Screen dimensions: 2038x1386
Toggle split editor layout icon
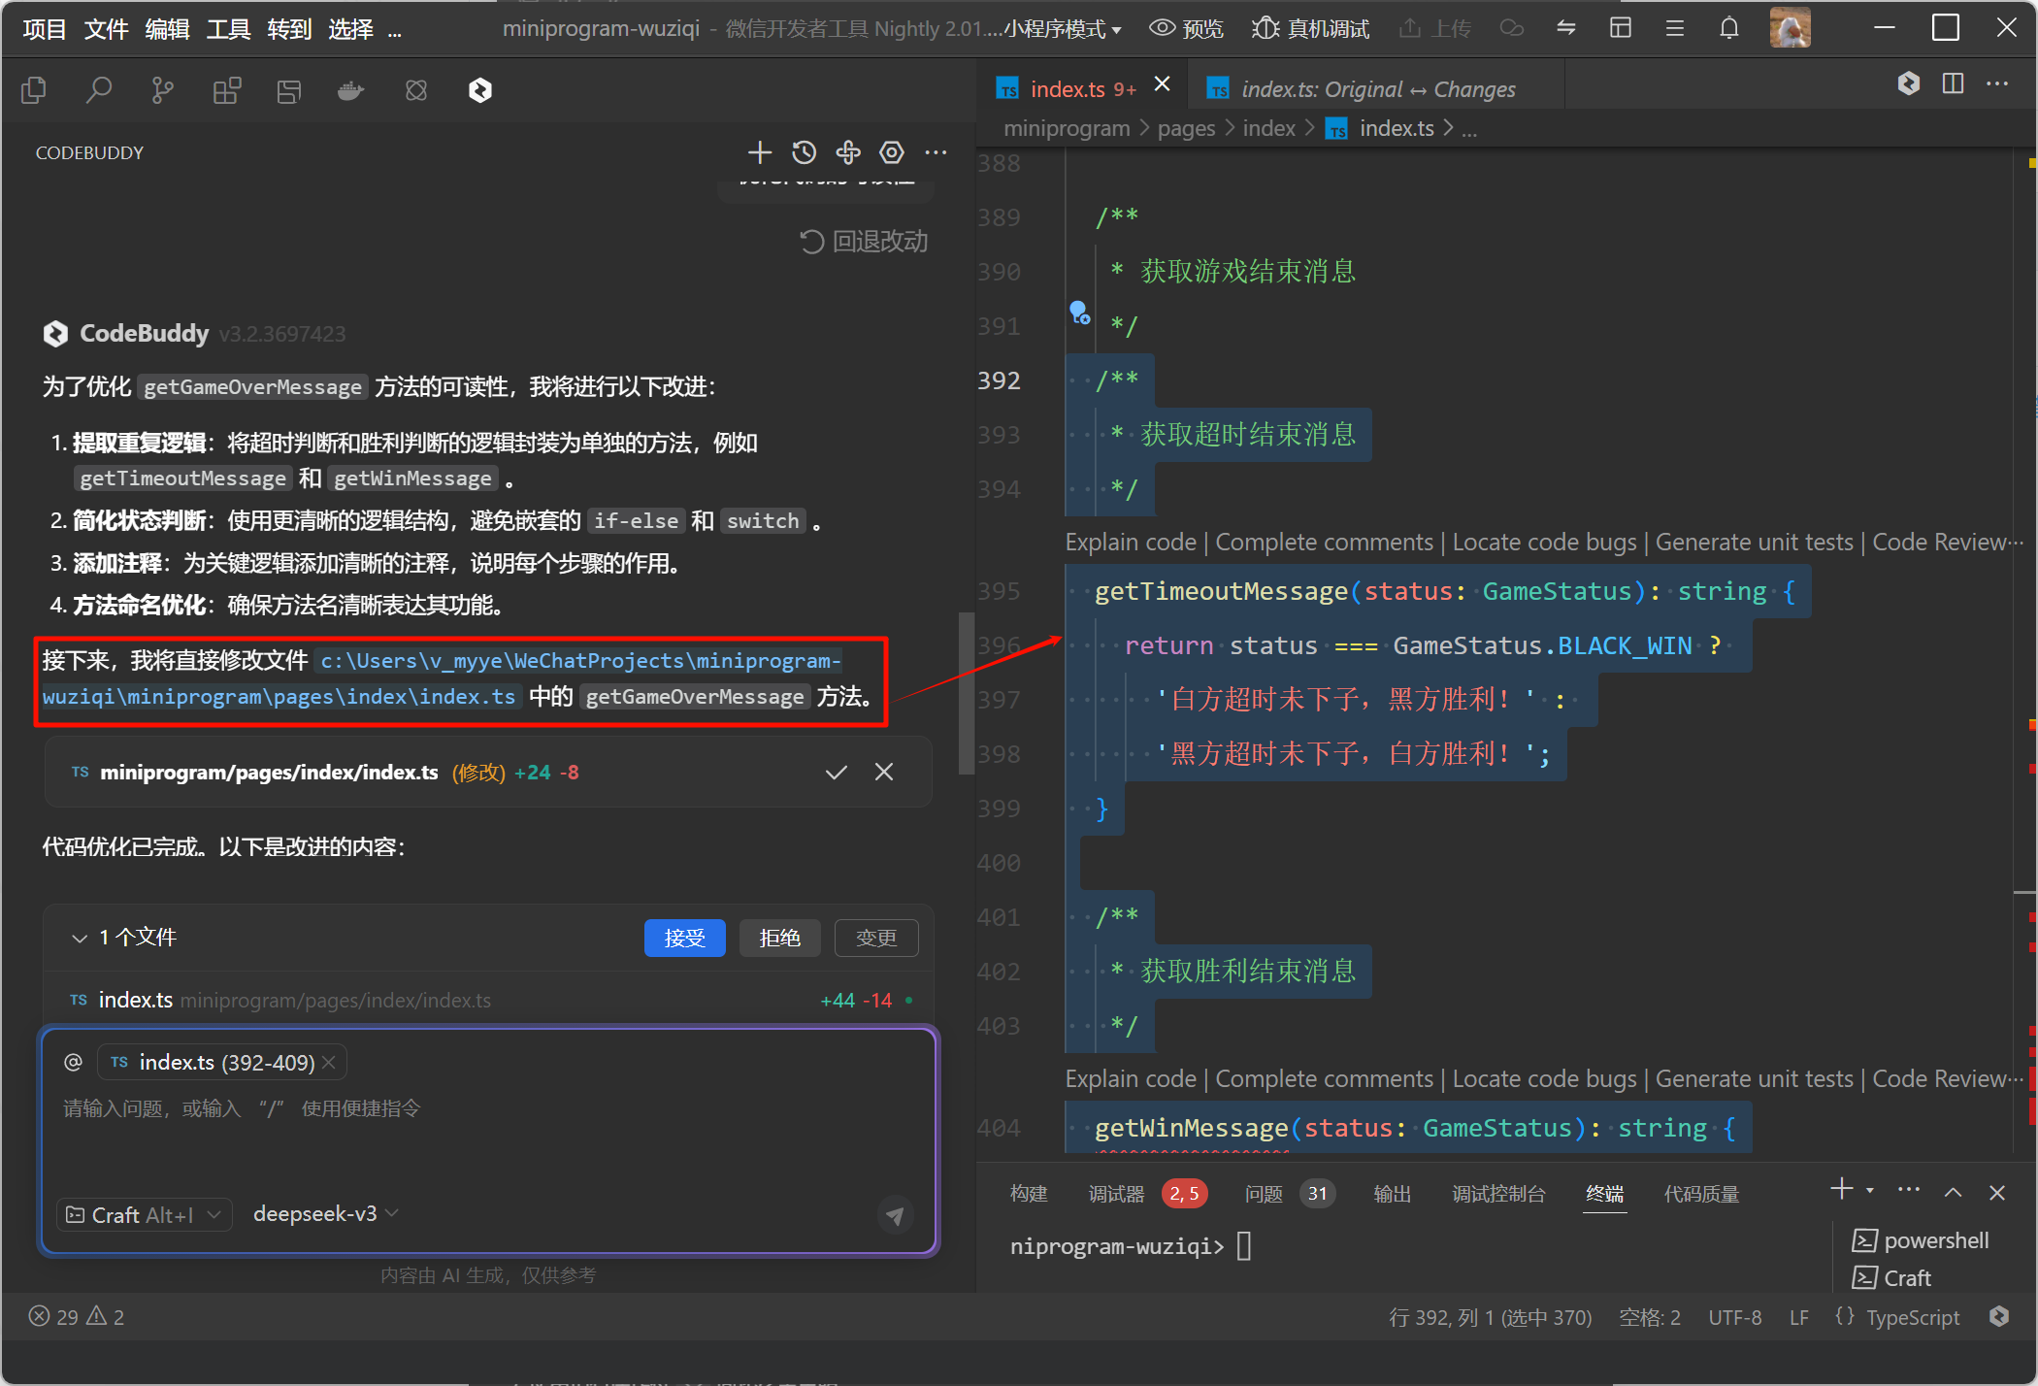(x=1953, y=84)
